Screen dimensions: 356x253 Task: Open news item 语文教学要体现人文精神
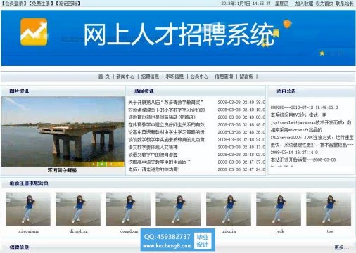pyautogui.click(x=153, y=147)
